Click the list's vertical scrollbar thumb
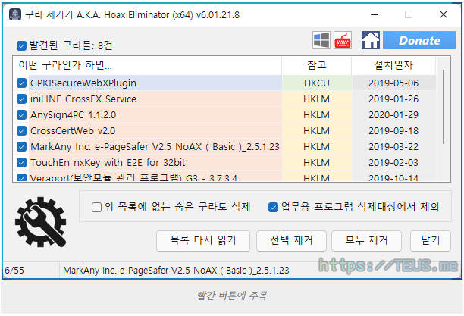This screenshot has width=464, height=316. click(444, 107)
